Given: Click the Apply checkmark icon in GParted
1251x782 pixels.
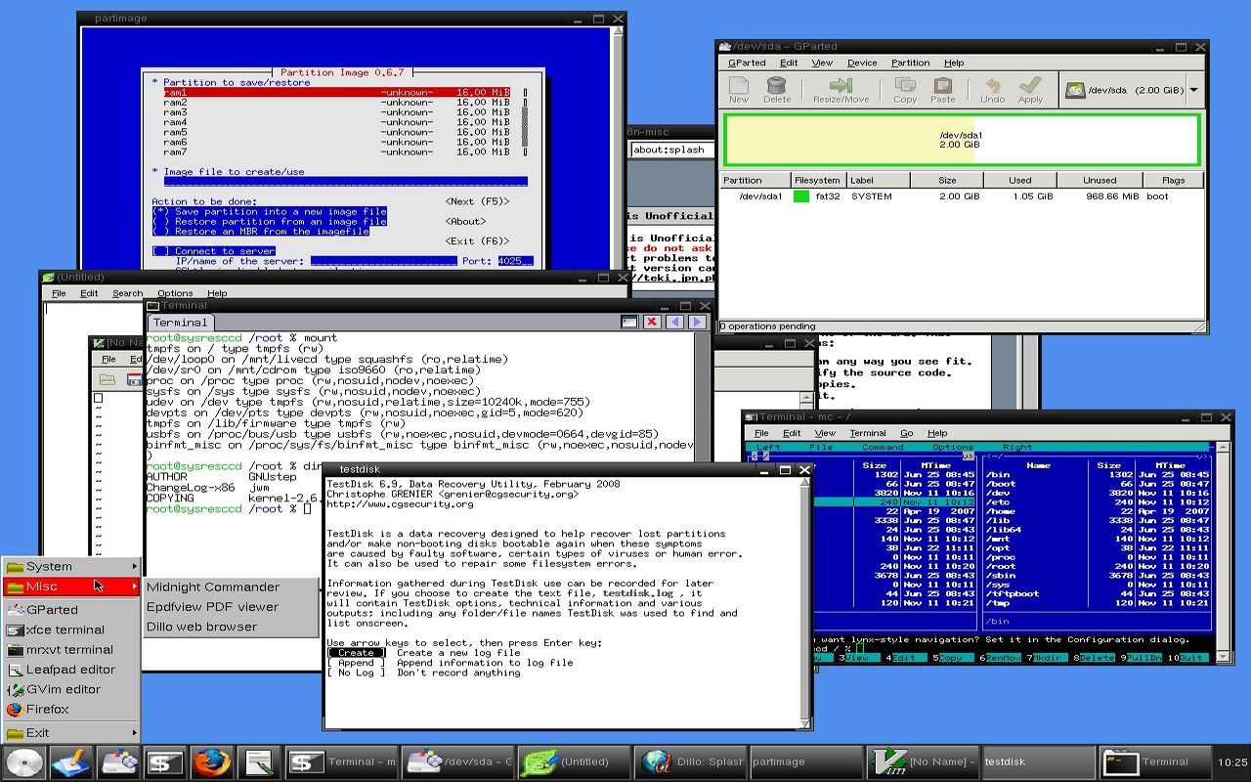Looking at the screenshot, I should coord(1030,89).
